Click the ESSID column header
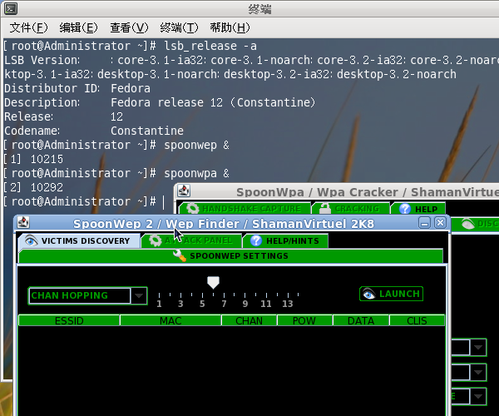The height and width of the screenshot is (416, 499). click(x=69, y=320)
